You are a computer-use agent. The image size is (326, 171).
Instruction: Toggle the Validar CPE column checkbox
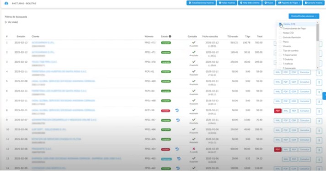pos(280,24)
